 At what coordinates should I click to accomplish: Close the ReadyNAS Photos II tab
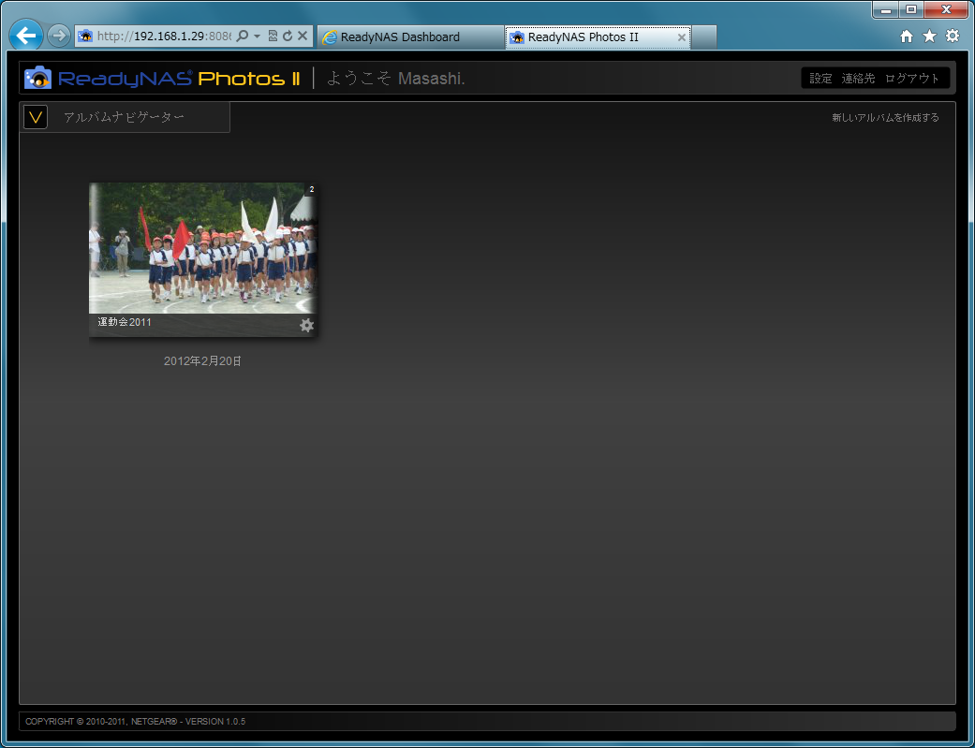681,37
